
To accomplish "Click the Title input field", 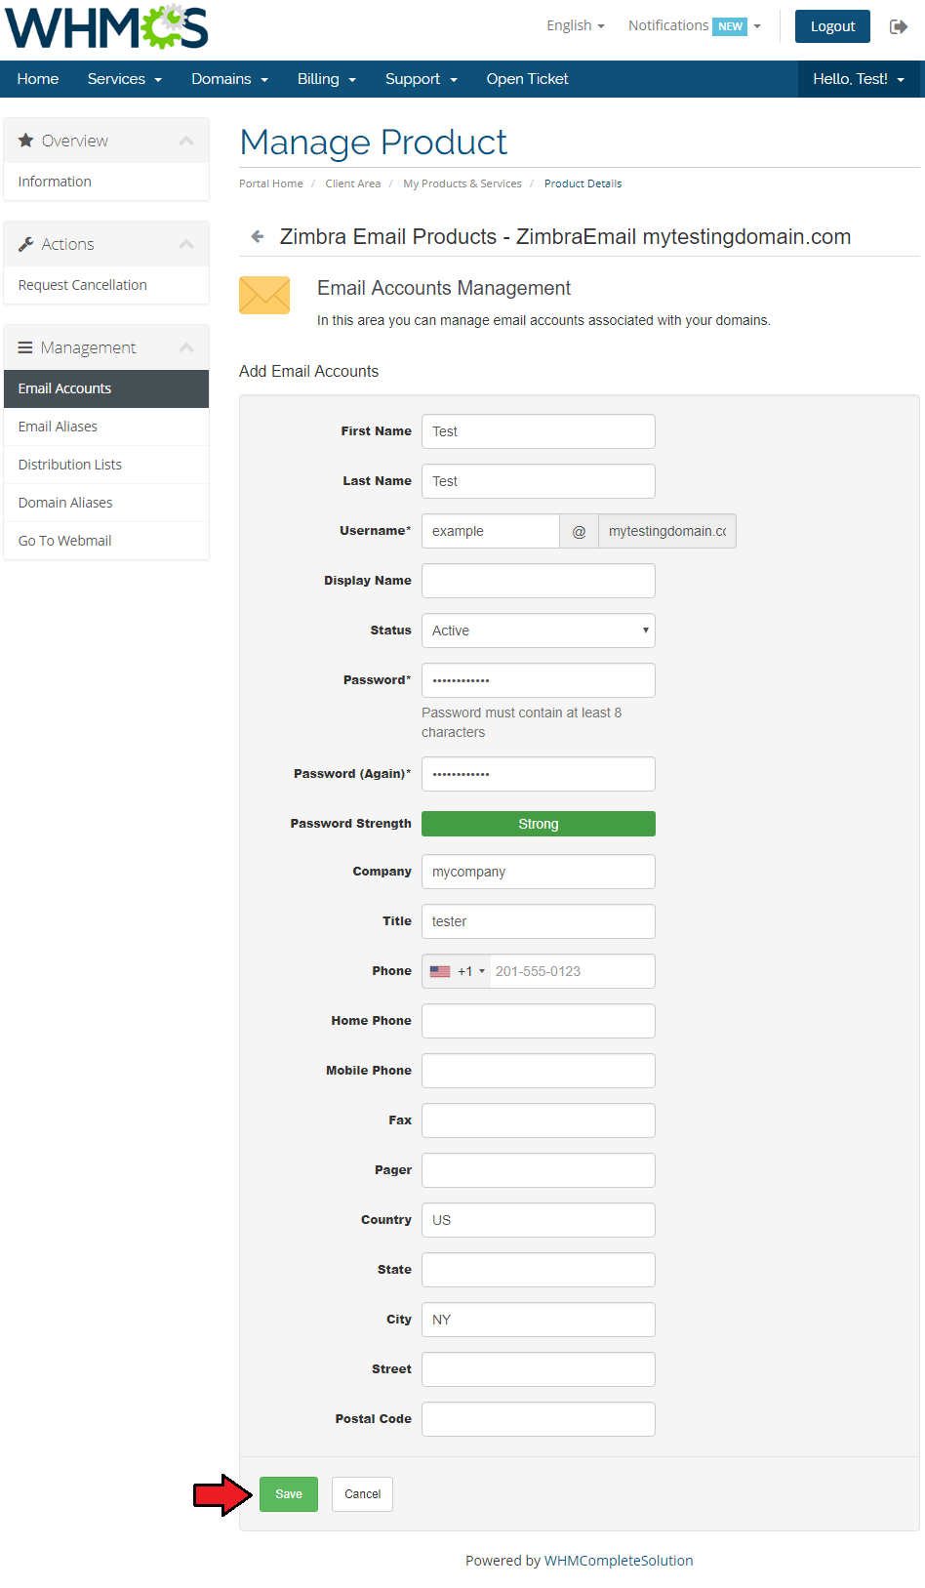I will tap(539, 921).
